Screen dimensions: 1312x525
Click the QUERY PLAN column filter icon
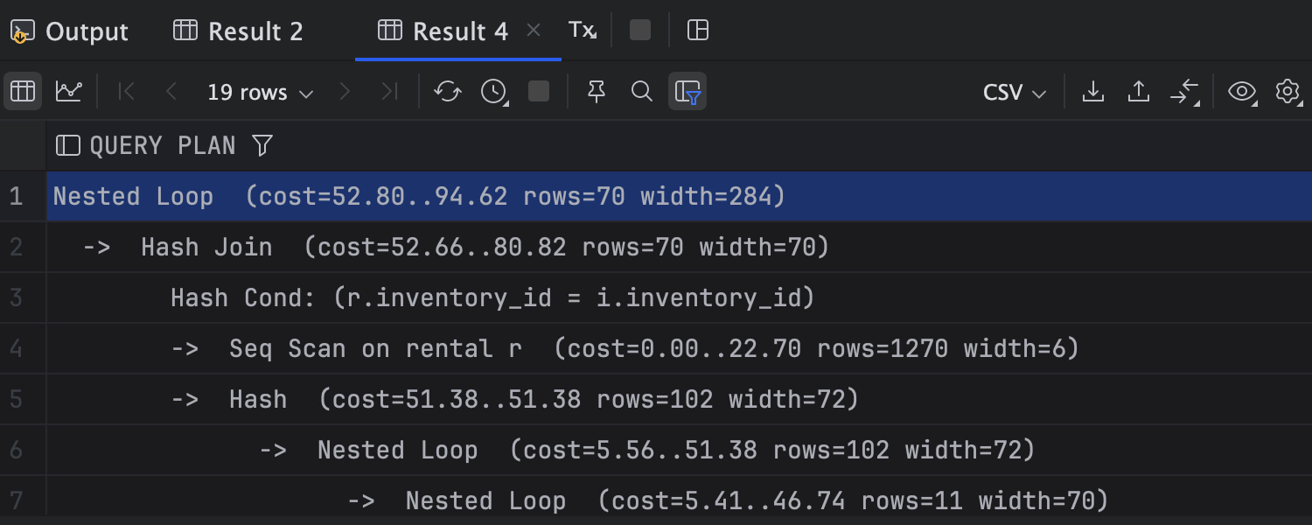pyautogui.click(x=262, y=145)
